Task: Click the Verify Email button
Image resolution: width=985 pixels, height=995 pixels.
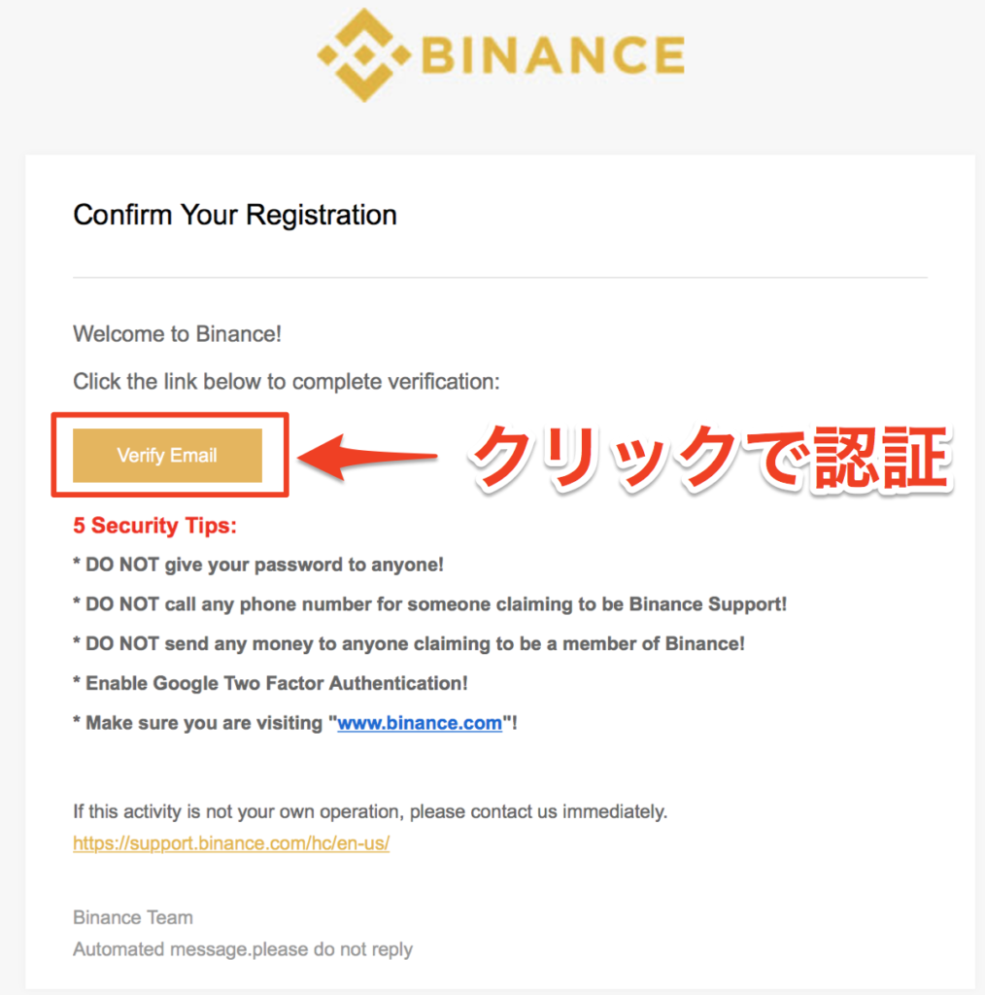Action: click(167, 455)
